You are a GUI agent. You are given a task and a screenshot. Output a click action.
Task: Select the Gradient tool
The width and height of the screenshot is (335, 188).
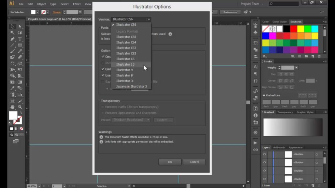(x=20, y=82)
